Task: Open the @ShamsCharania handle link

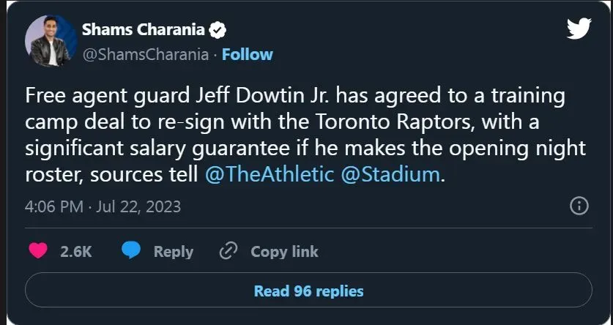Action: [146, 54]
